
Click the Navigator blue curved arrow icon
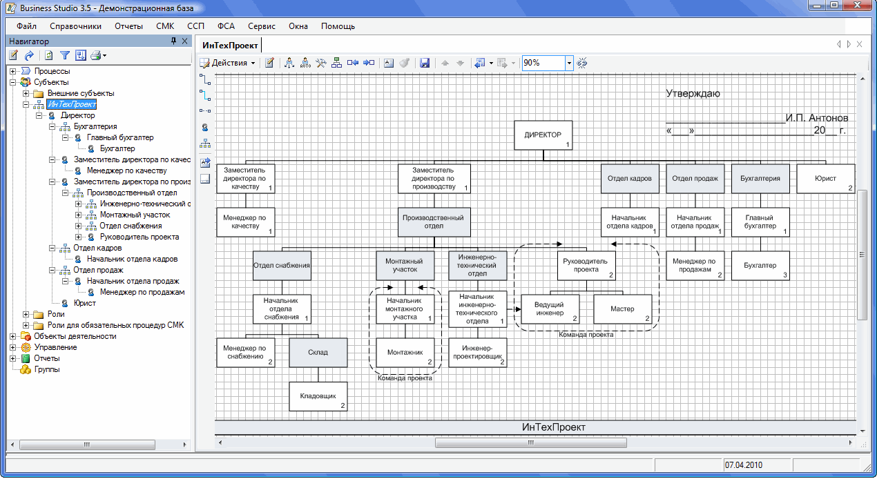coord(29,55)
